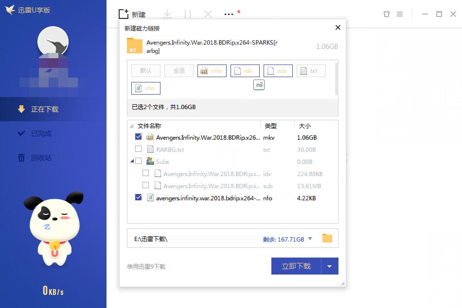The image size is (462, 308).
Task: Collapse the 文件名称 column triangle
Action: 131,126
